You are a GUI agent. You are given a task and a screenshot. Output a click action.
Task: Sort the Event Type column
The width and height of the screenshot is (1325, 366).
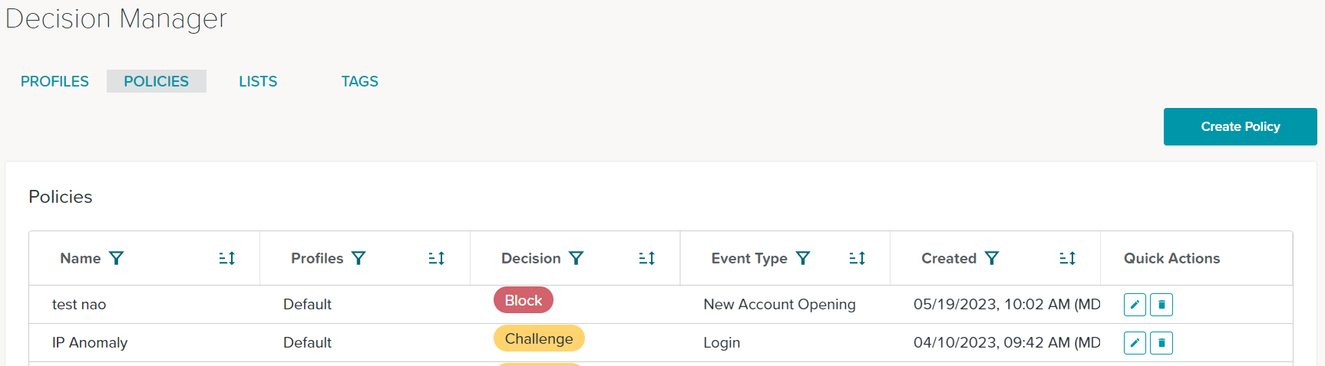tap(857, 258)
